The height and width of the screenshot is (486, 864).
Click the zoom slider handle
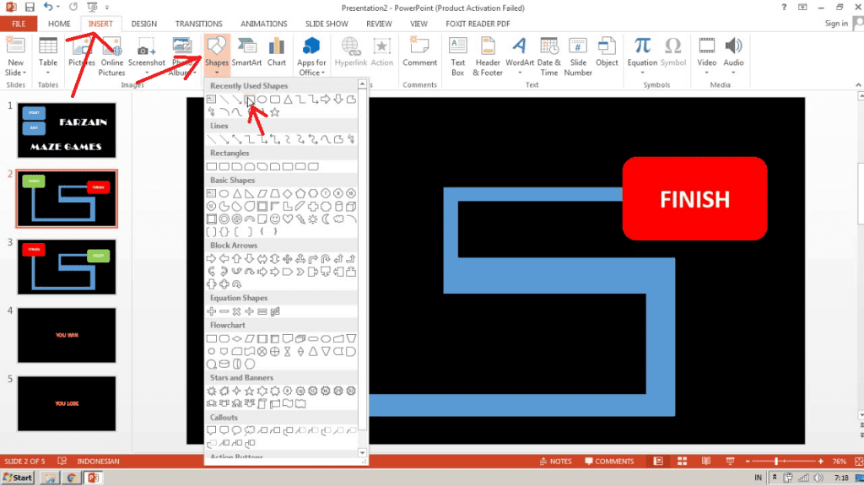click(x=776, y=462)
